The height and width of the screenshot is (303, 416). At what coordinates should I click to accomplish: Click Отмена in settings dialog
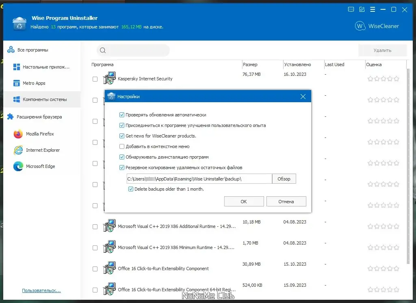(286, 202)
